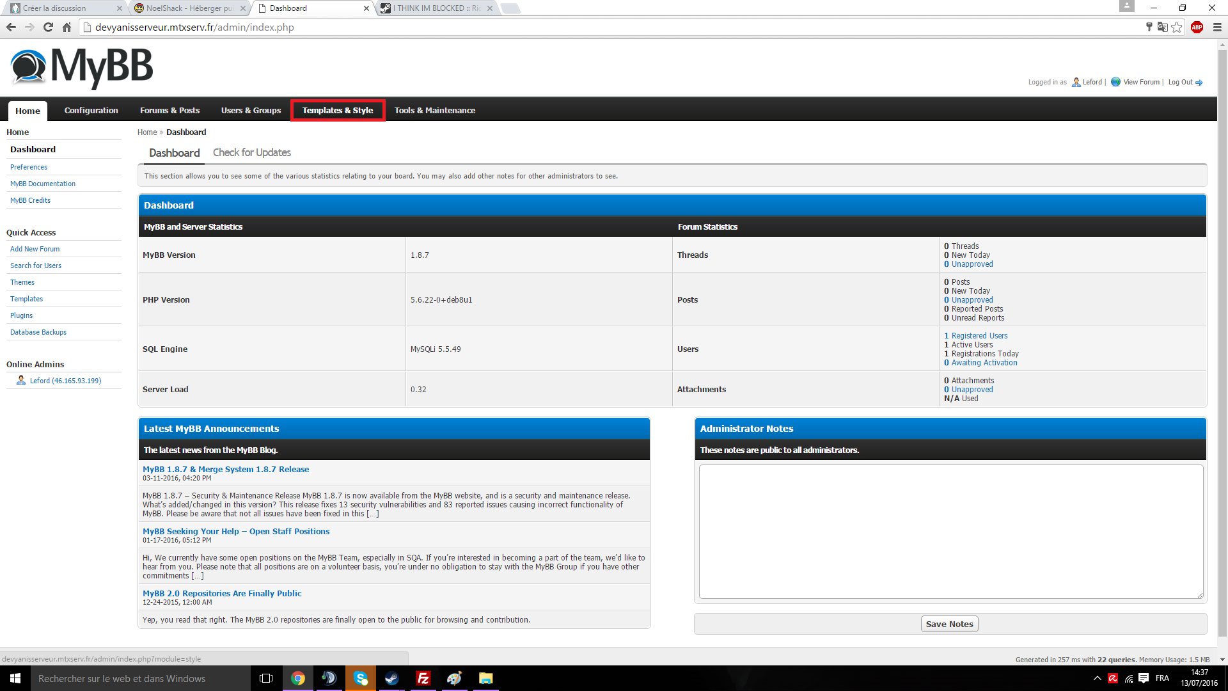Click the taskbar clock and date
1228x691 pixels.
[x=1199, y=678]
